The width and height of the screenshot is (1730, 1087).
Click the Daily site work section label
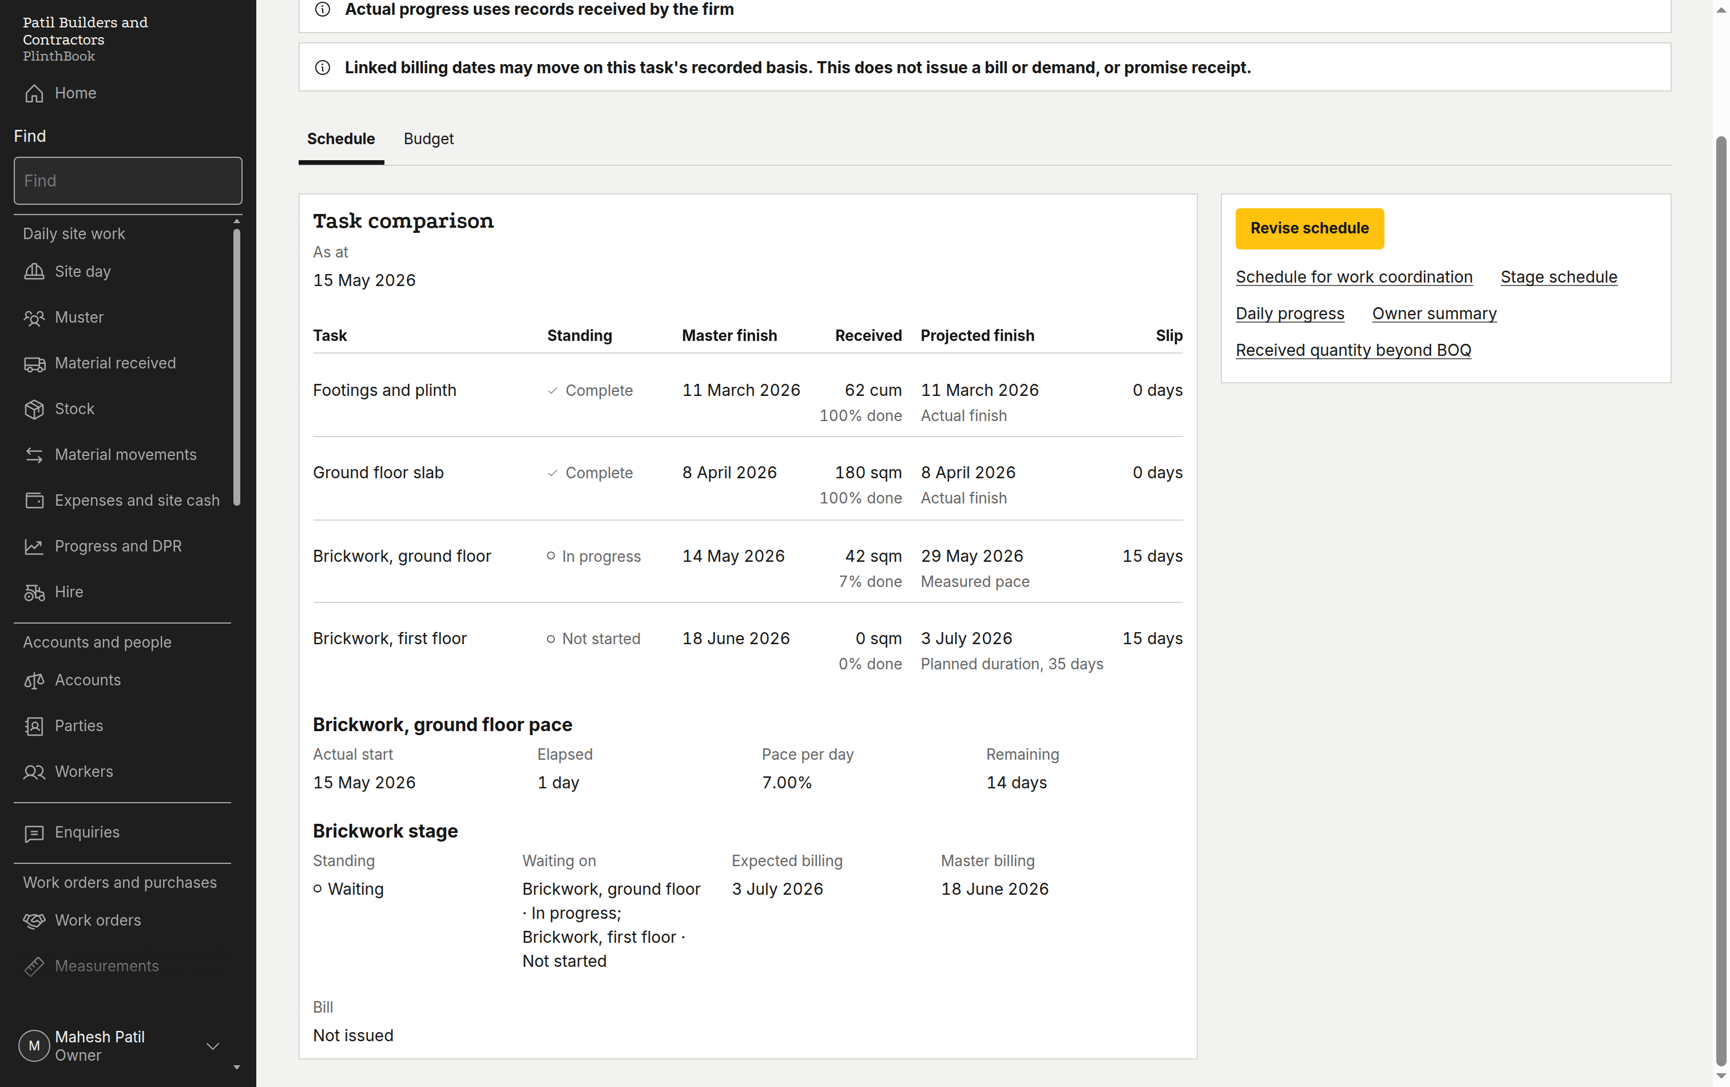tap(74, 234)
